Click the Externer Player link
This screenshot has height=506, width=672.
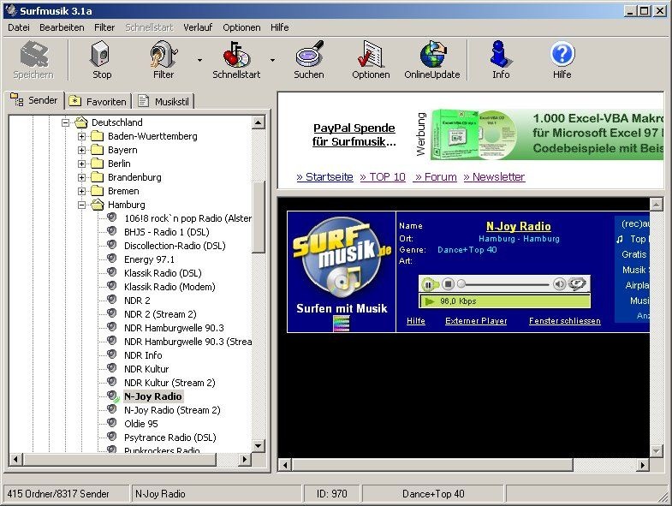476,321
